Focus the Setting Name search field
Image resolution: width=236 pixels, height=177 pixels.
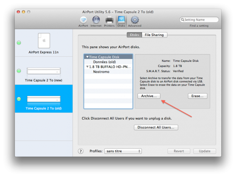tap(199, 20)
